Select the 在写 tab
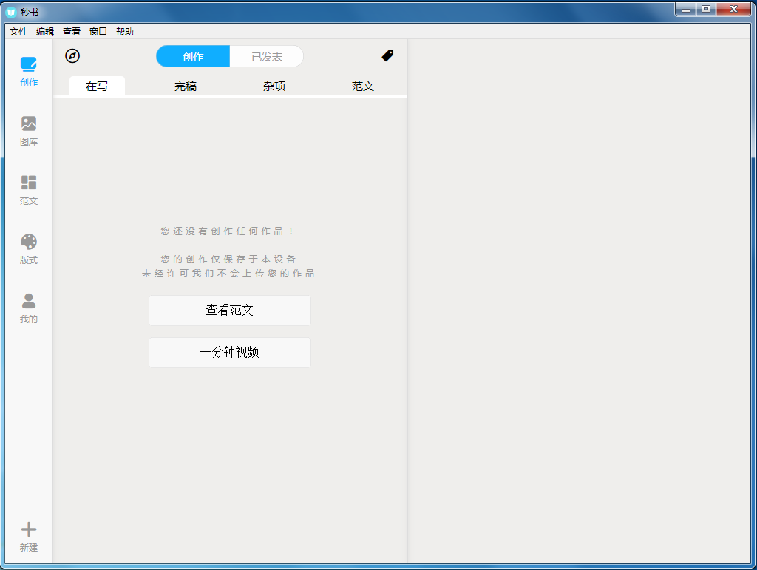 click(97, 86)
